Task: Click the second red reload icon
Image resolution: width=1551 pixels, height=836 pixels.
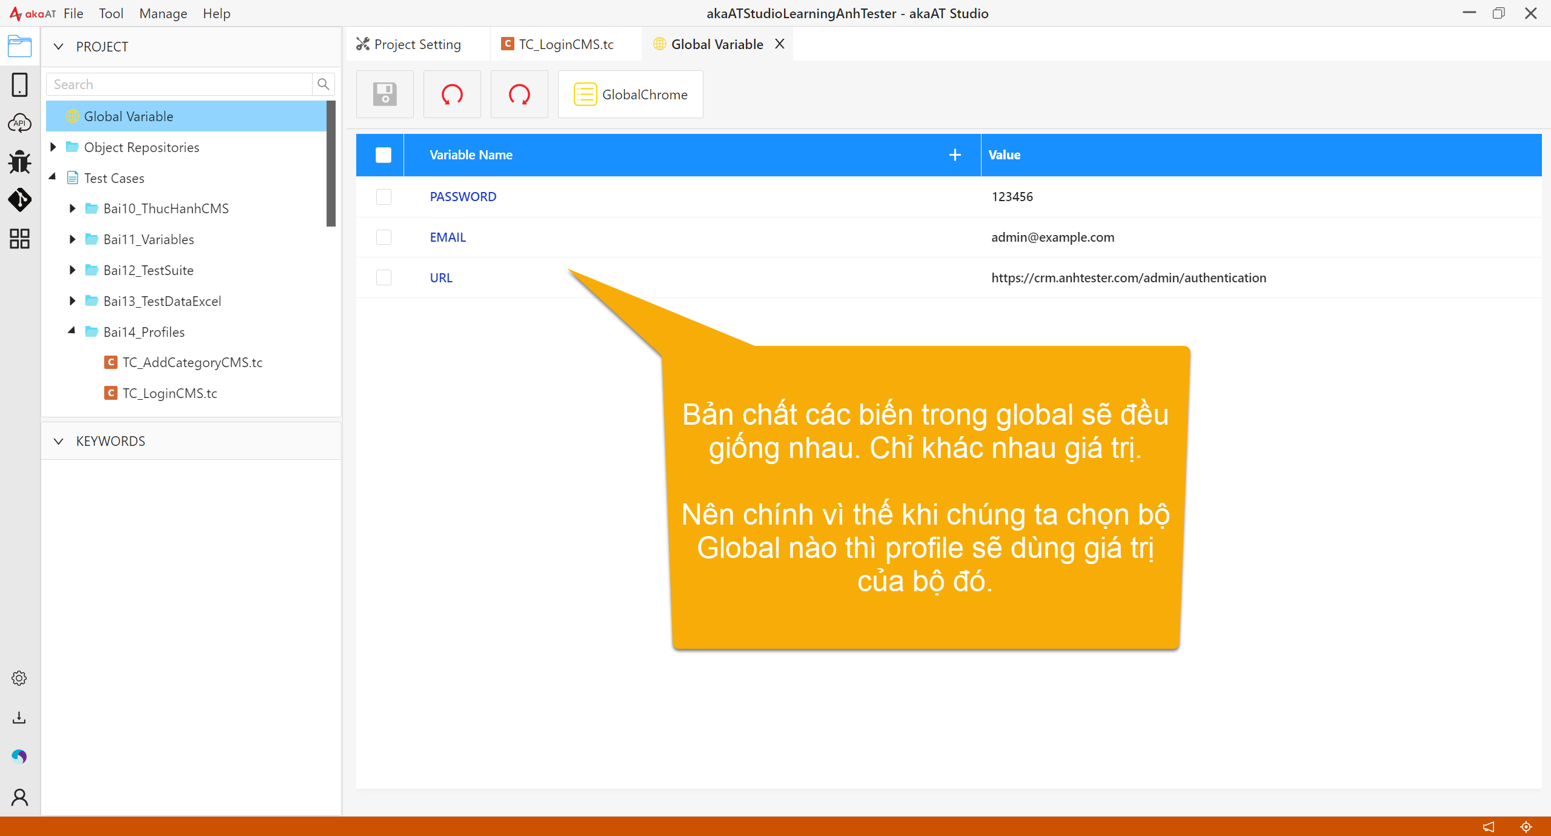Action: [x=519, y=95]
